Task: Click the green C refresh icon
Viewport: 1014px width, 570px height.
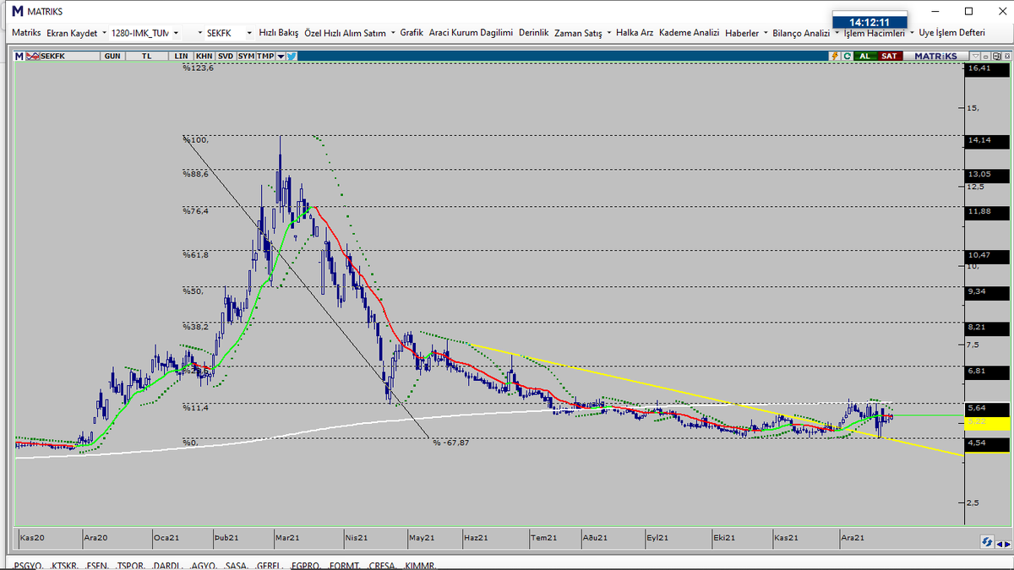Action: (846, 56)
